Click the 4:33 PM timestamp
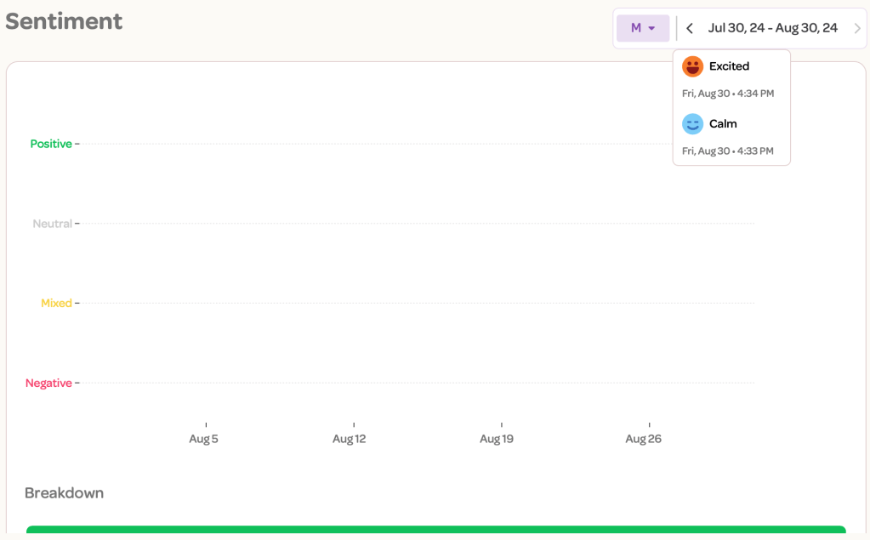The image size is (870, 540). [x=728, y=151]
